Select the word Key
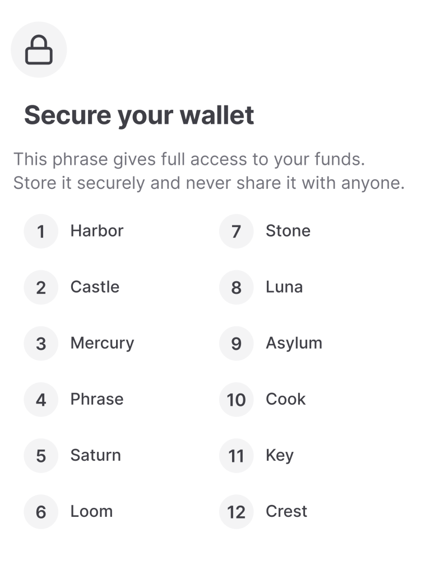421x574 pixels. [x=280, y=456]
